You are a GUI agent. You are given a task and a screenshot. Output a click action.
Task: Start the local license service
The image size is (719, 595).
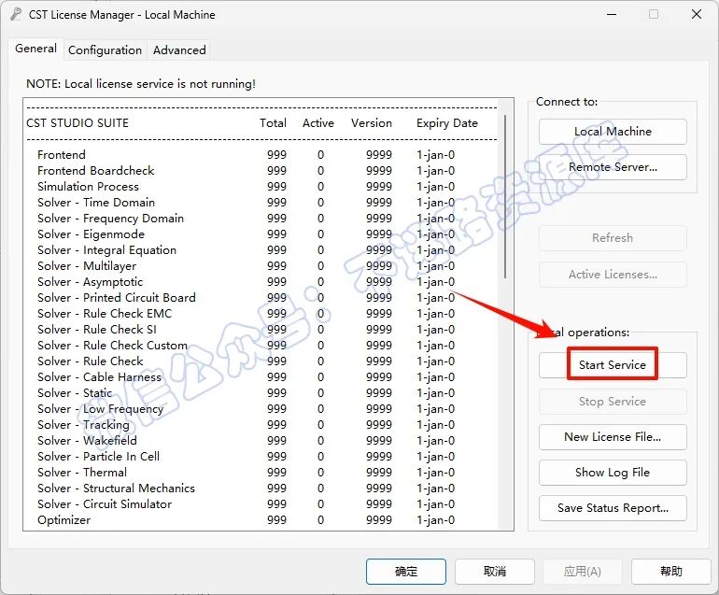613,364
